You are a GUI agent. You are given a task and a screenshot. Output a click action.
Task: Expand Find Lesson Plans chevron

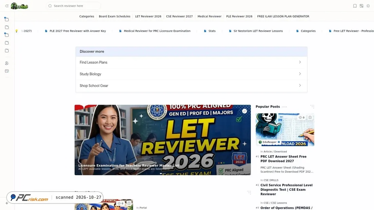[300, 62]
